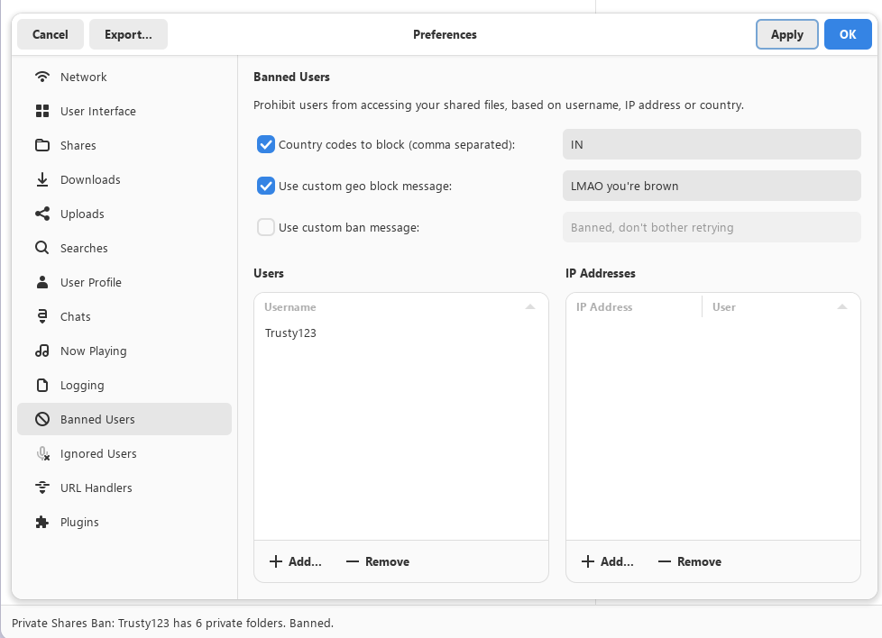The height and width of the screenshot is (638, 882).
Task: Open Ignored Users preferences
Action: point(124,453)
